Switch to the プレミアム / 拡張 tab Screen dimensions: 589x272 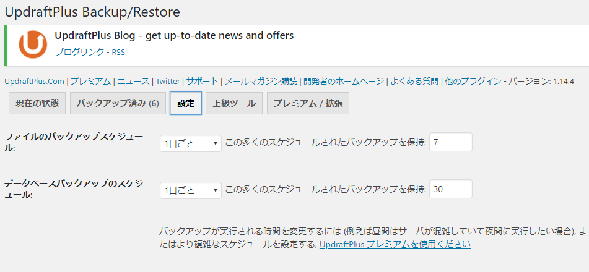308,103
